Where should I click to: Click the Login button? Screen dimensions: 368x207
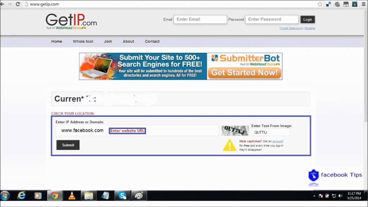tap(308, 20)
